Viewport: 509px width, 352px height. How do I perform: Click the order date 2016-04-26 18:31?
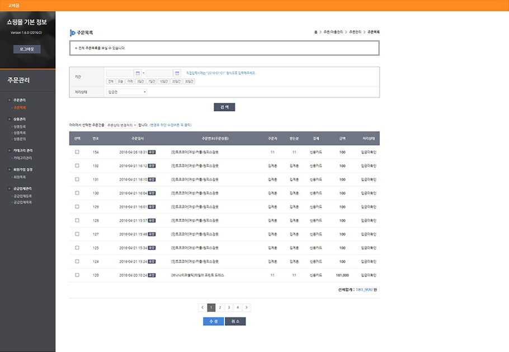coord(133,152)
